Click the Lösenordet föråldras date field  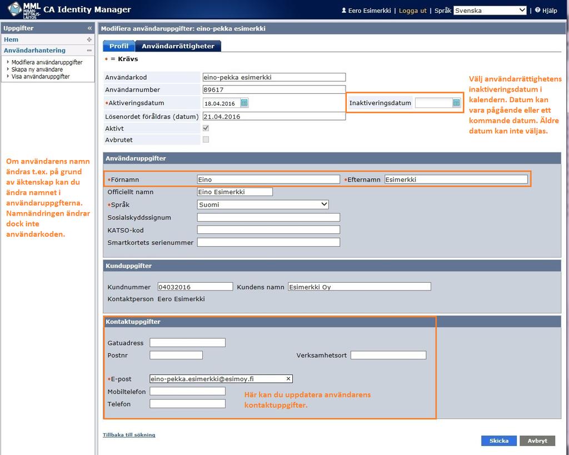274,117
